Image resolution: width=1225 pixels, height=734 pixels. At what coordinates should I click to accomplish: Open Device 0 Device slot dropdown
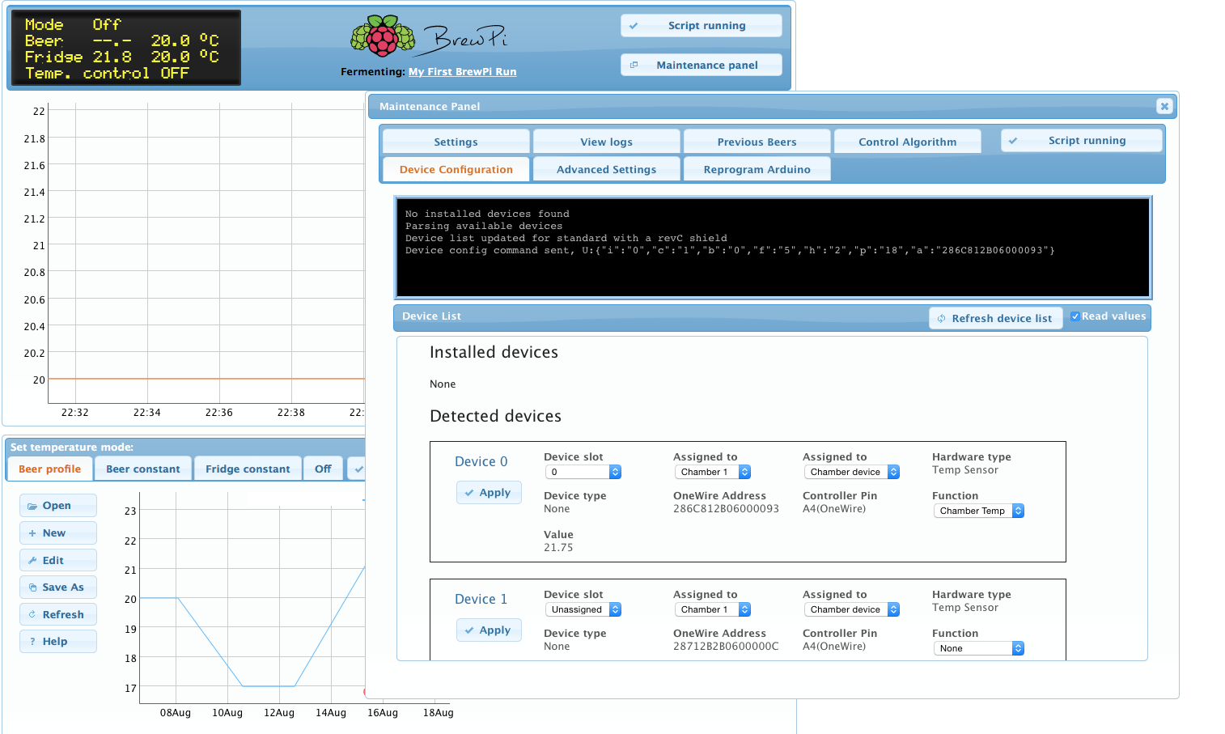click(x=583, y=472)
